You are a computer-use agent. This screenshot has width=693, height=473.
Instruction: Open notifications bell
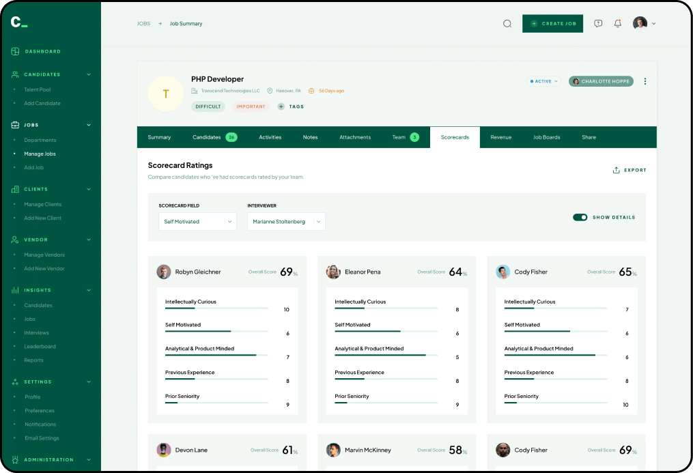[x=618, y=23]
